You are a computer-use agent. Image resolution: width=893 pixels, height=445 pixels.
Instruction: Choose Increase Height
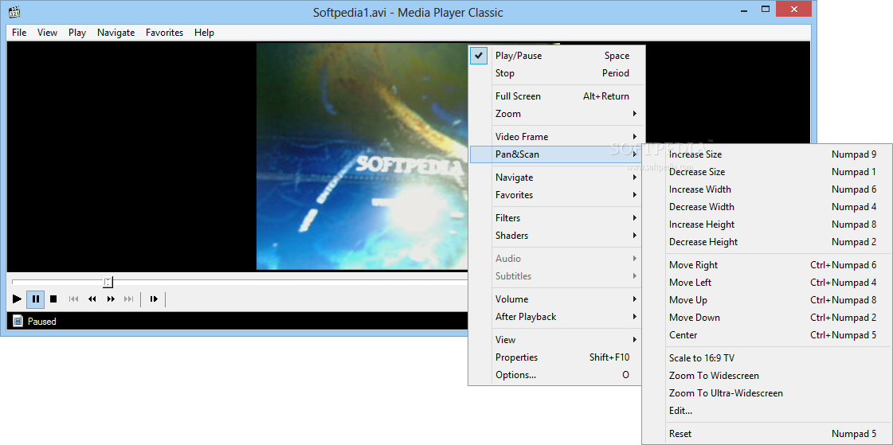(767, 224)
